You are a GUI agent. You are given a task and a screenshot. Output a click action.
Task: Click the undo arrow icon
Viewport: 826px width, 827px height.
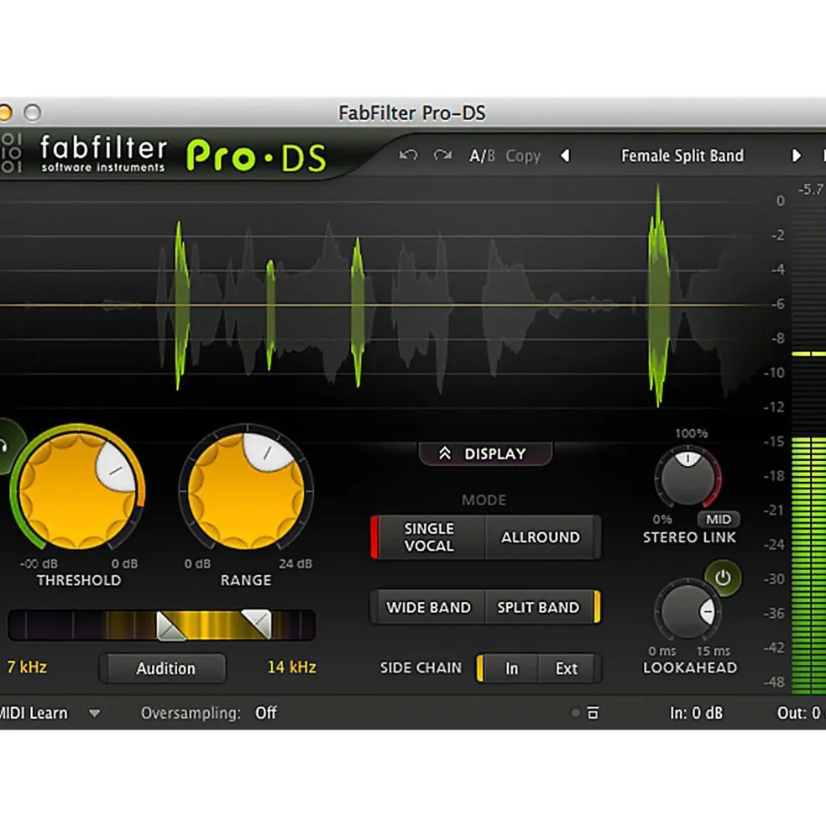(408, 155)
